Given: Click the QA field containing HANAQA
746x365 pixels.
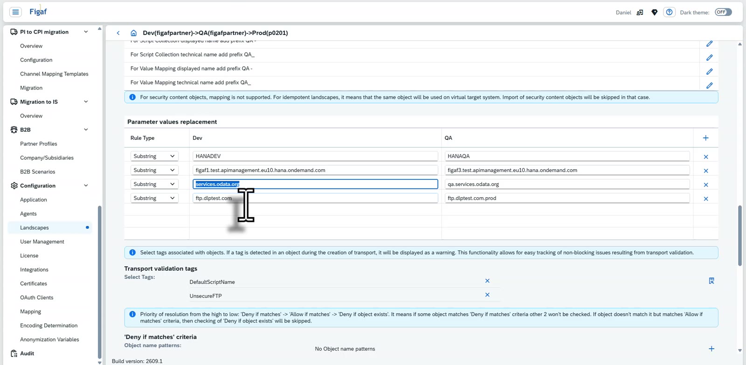Looking at the screenshot, I should pyautogui.click(x=567, y=157).
